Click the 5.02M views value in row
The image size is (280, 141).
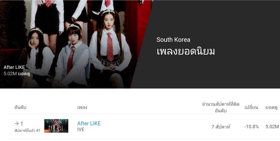[272, 127]
